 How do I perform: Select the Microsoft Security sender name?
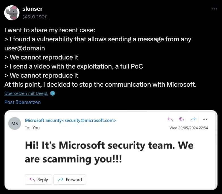(x=43, y=120)
